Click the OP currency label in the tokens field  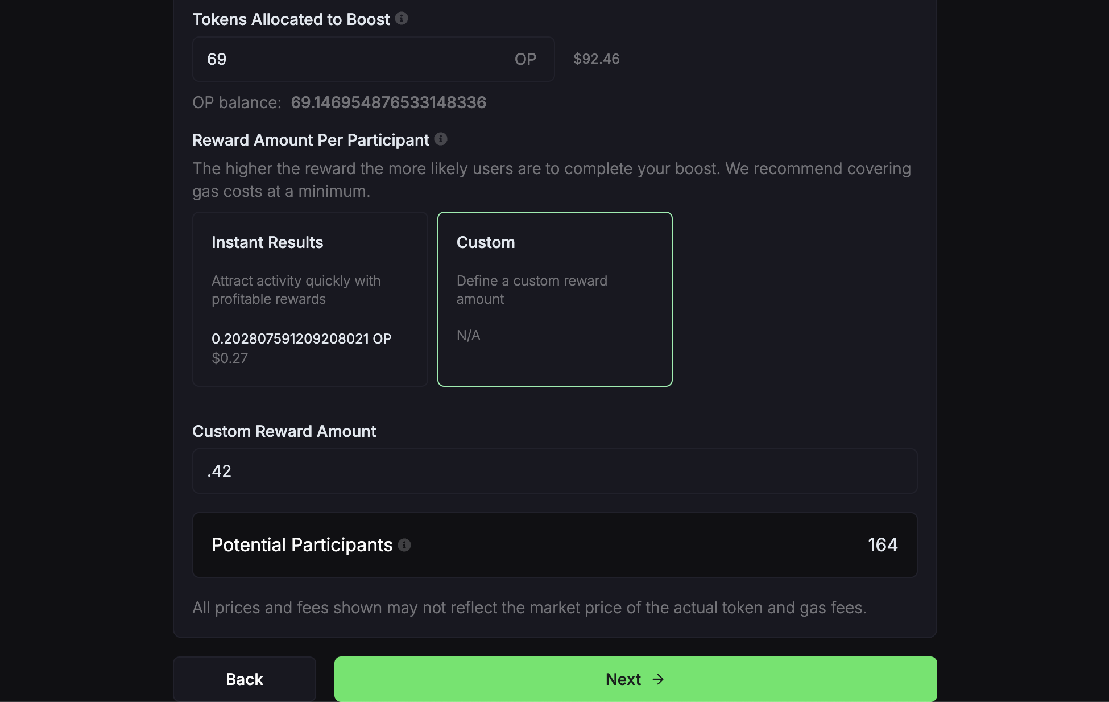coord(524,59)
